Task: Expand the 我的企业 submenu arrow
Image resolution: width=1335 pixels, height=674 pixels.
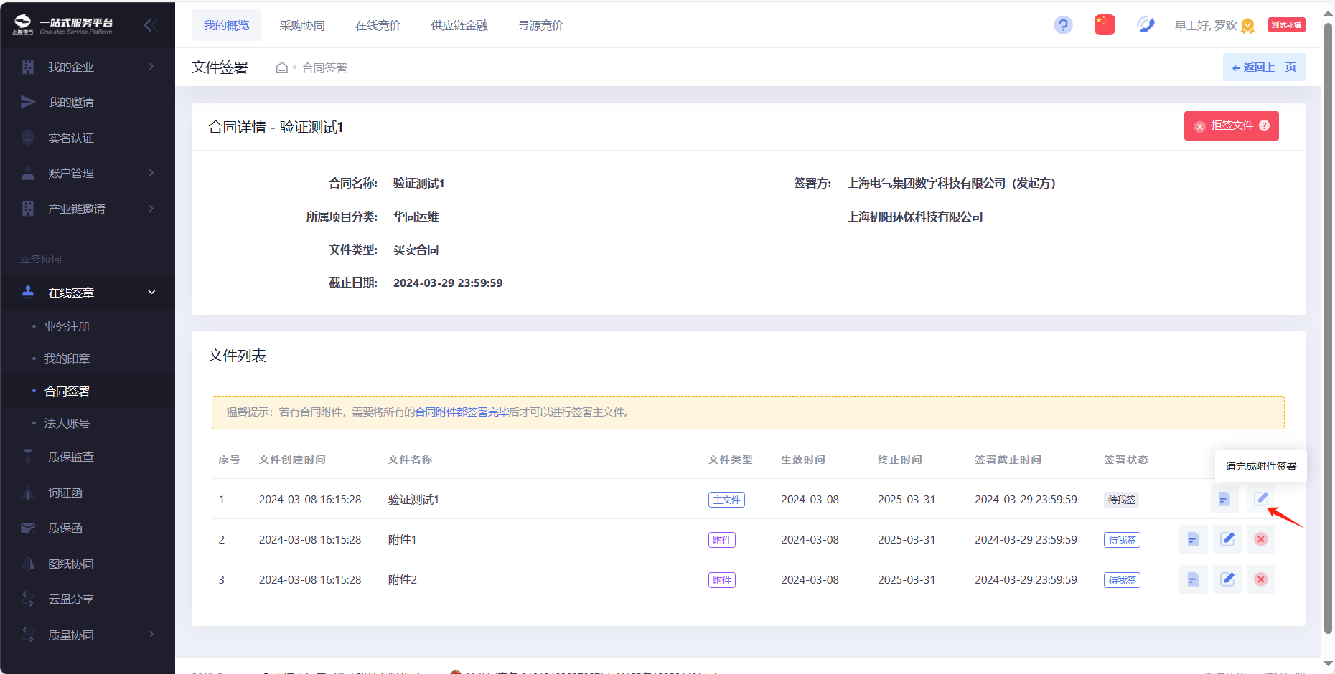Action: coord(151,67)
